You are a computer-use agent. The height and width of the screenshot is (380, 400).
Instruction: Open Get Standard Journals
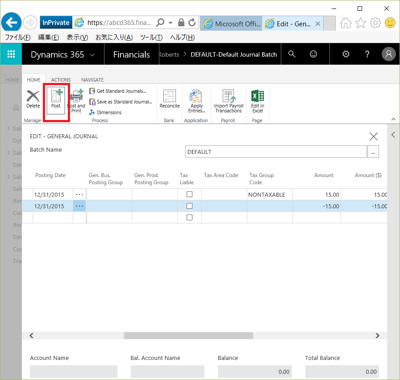(x=118, y=91)
